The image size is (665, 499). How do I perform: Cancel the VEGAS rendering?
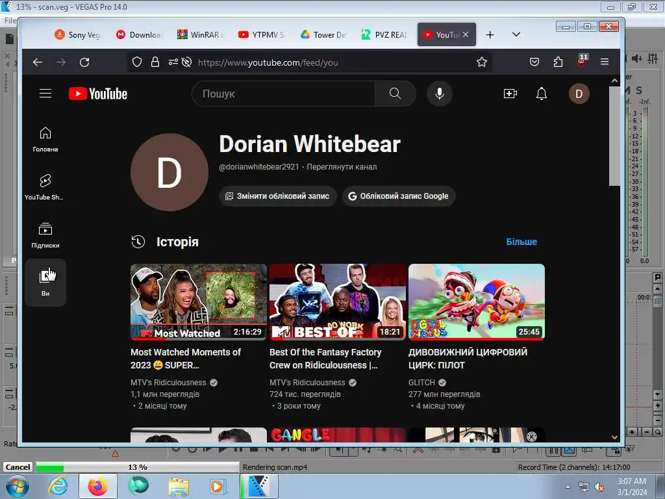(x=18, y=467)
